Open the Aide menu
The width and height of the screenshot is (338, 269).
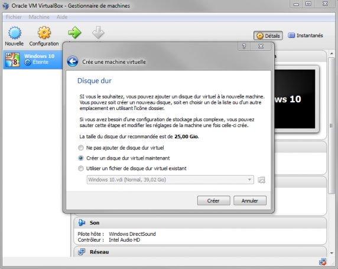pos(62,17)
